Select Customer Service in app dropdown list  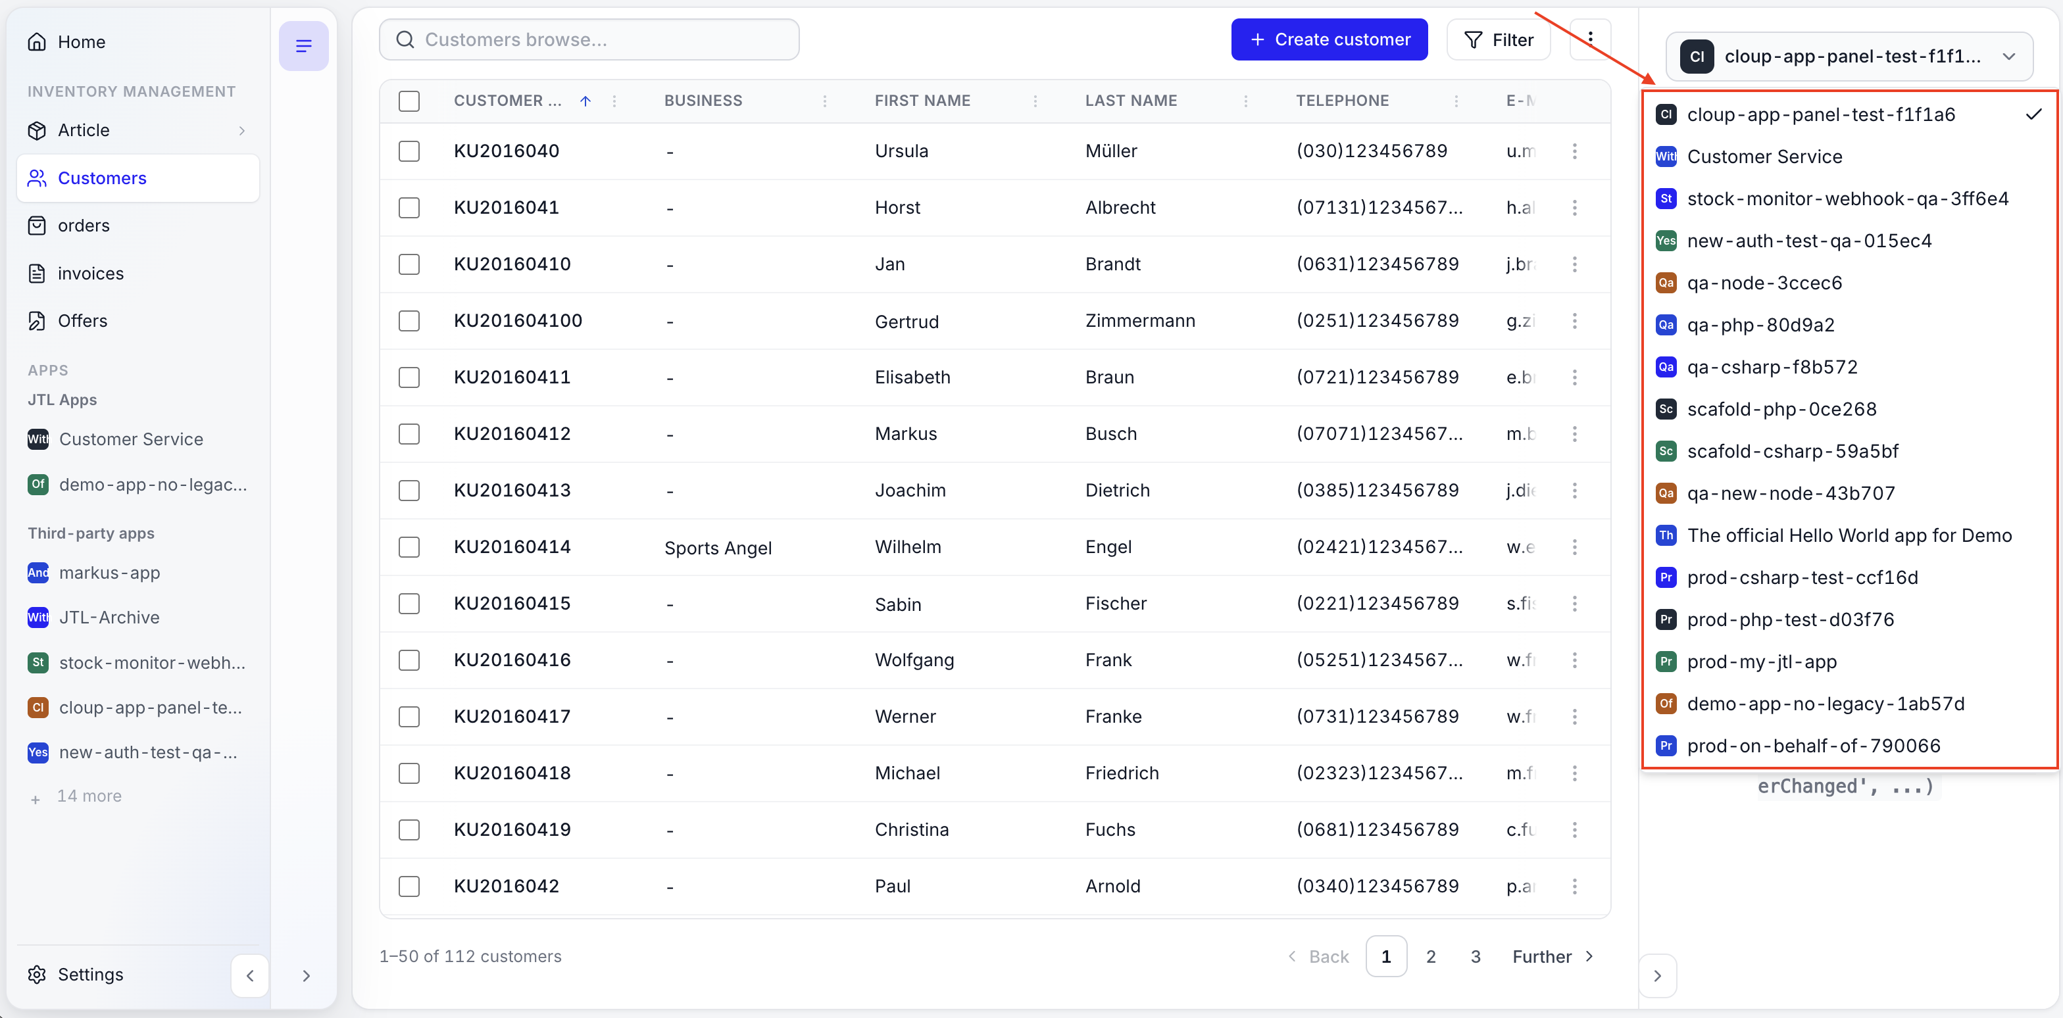[1849, 157]
